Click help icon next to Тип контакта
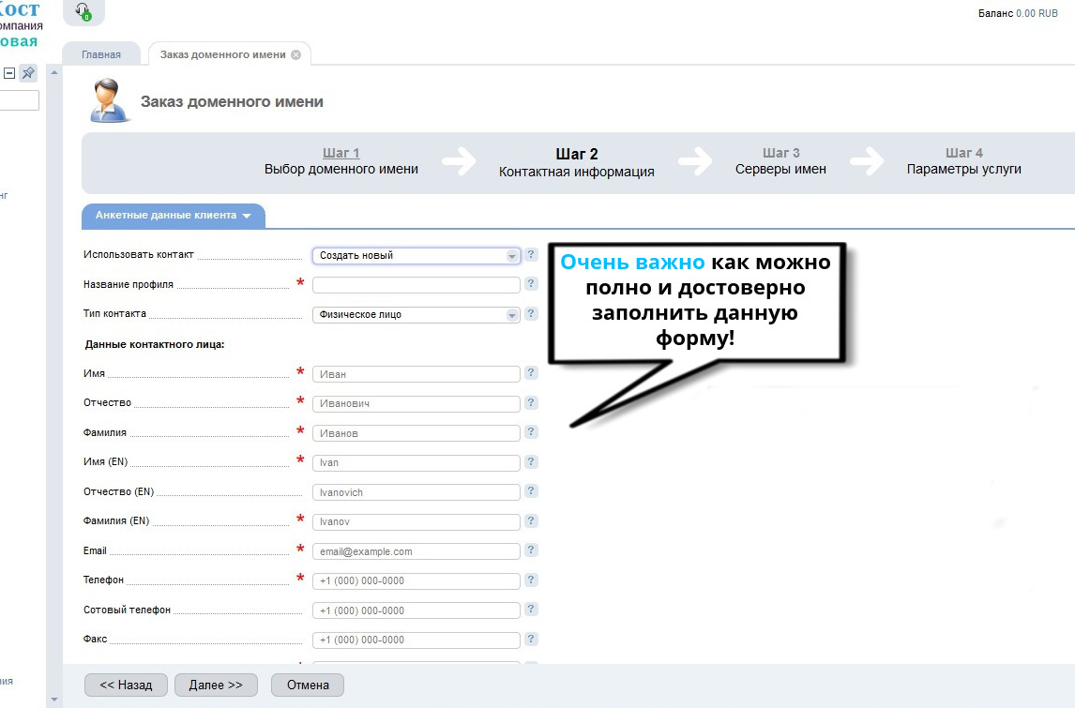This screenshot has height=708, width=1075. 531,313
